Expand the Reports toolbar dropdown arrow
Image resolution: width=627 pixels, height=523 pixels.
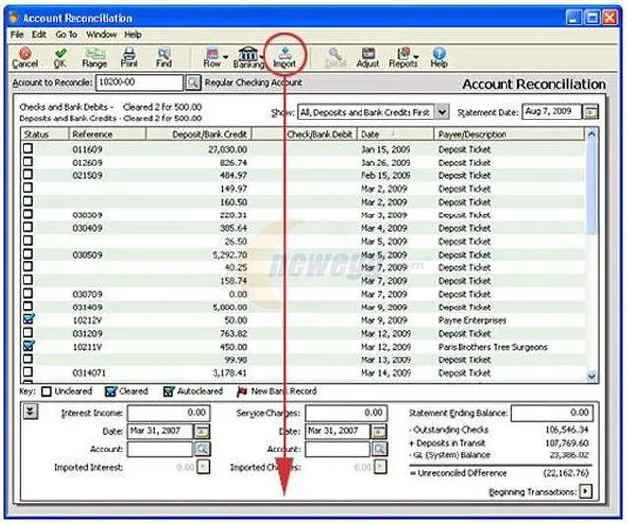416,57
